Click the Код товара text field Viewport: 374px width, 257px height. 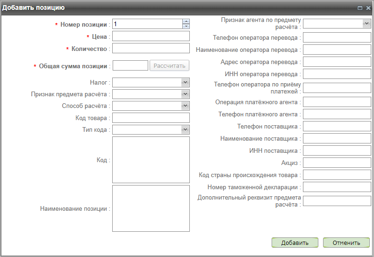(x=151, y=118)
